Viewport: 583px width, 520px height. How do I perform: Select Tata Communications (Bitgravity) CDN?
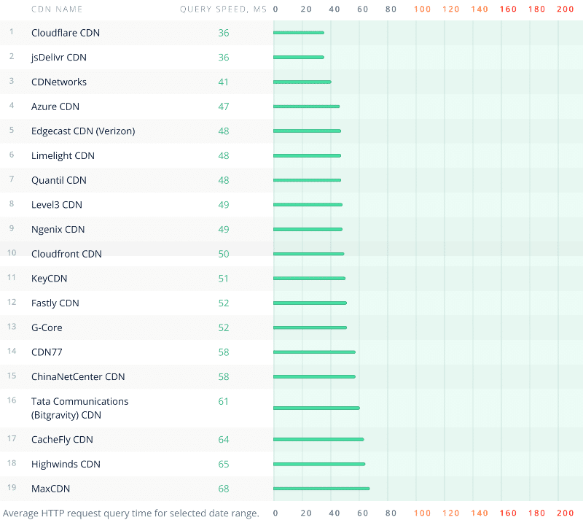(x=79, y=408)
